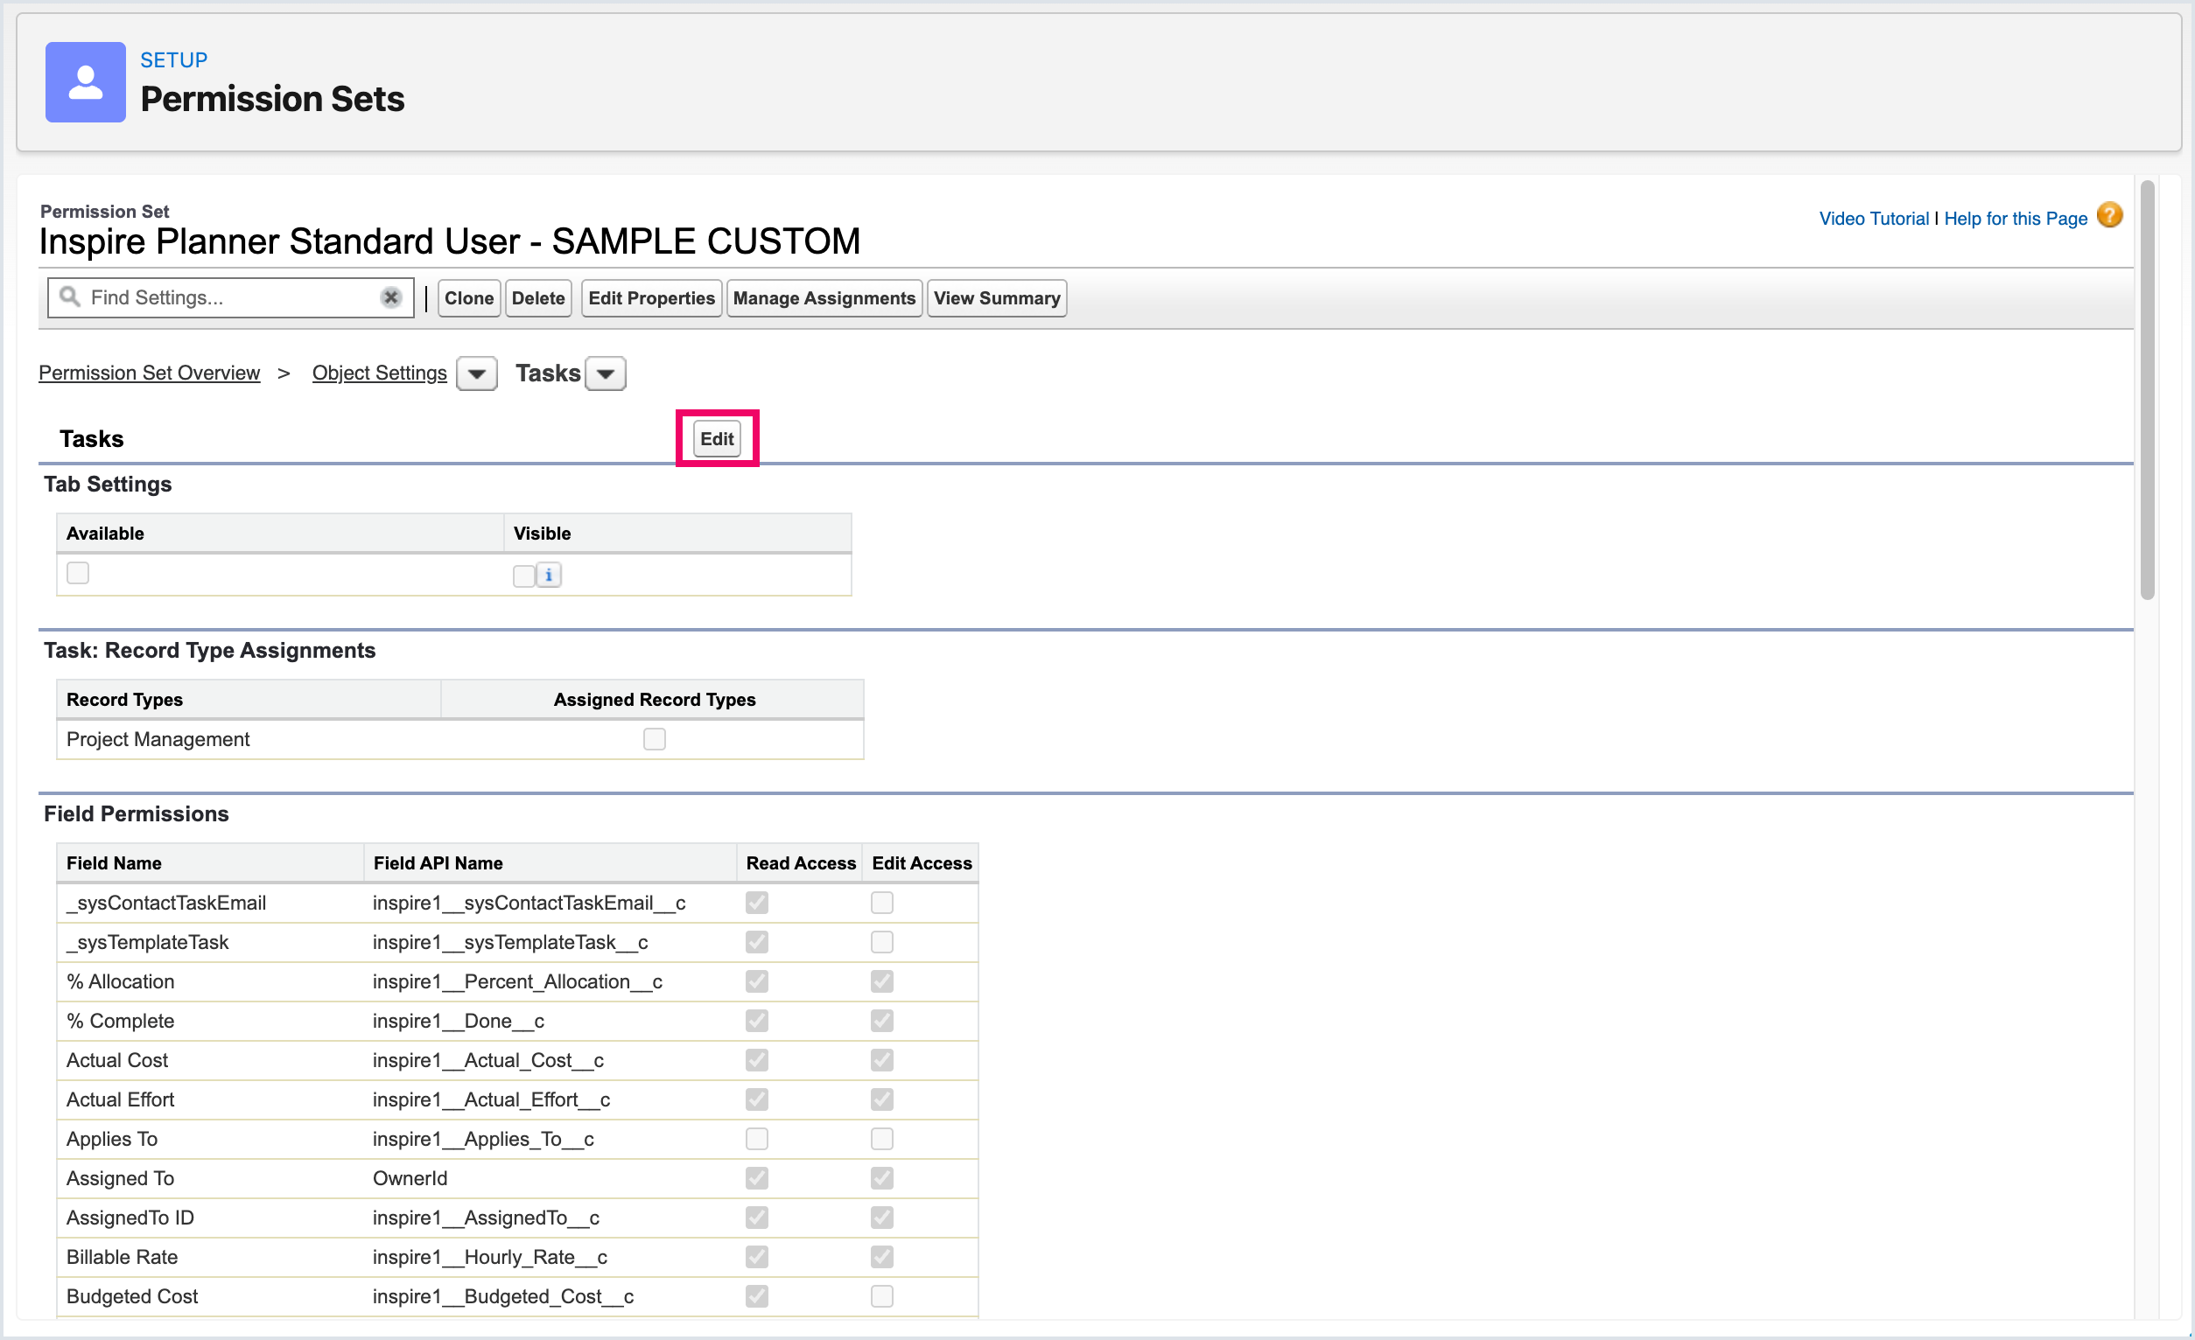Click the SETUP label in header

[x=173, y=59]
